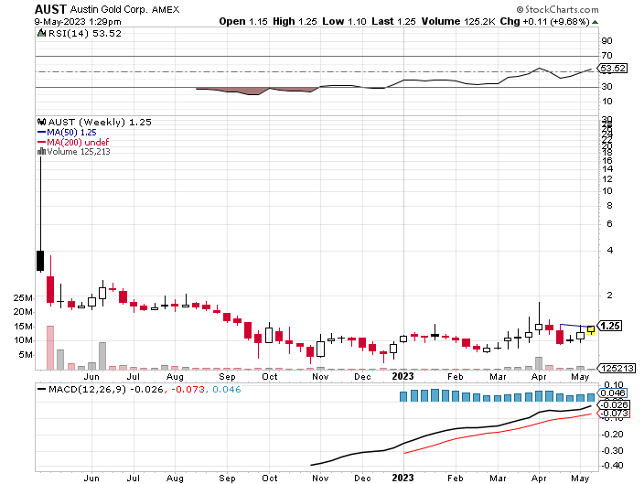
Task: Click the 2023 label under the MACD panel
Action: (402, 478)
